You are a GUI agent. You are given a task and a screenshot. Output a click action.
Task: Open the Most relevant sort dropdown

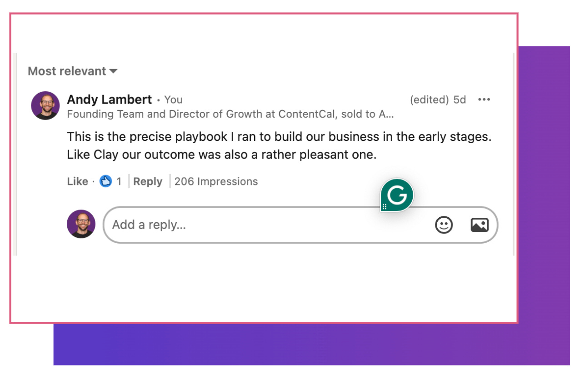click(72, 71)
